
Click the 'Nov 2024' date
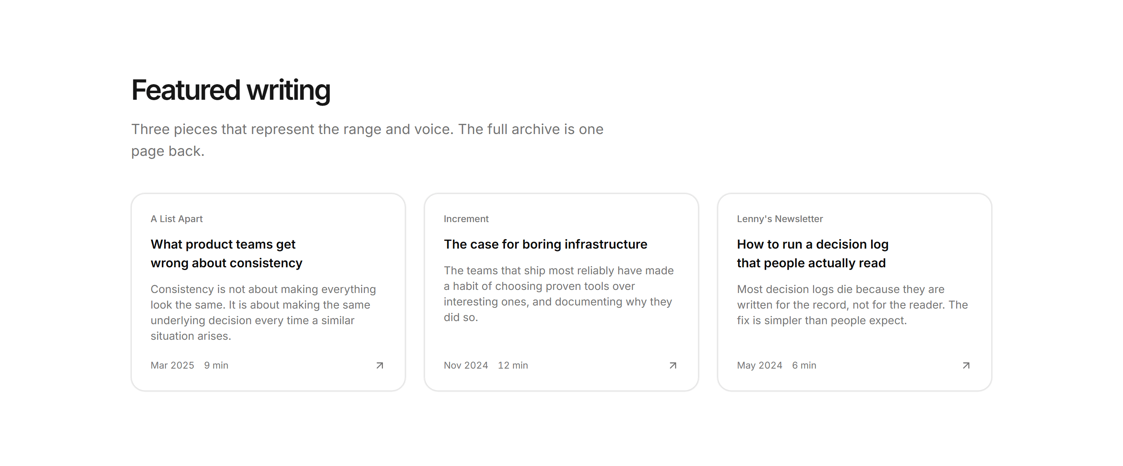click(x=466, y=365)
